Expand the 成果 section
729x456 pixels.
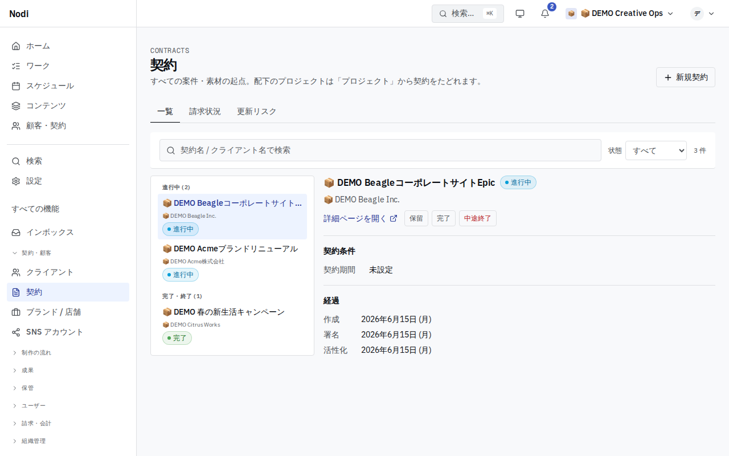pos(68,370)
